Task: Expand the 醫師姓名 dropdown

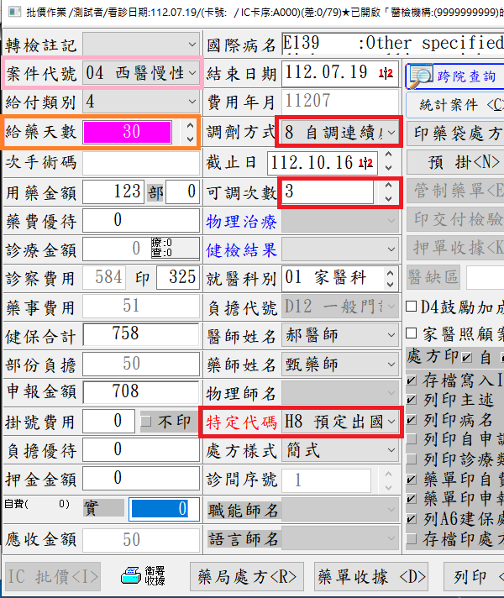Action: pyautogui.click(x=391, y=336)
